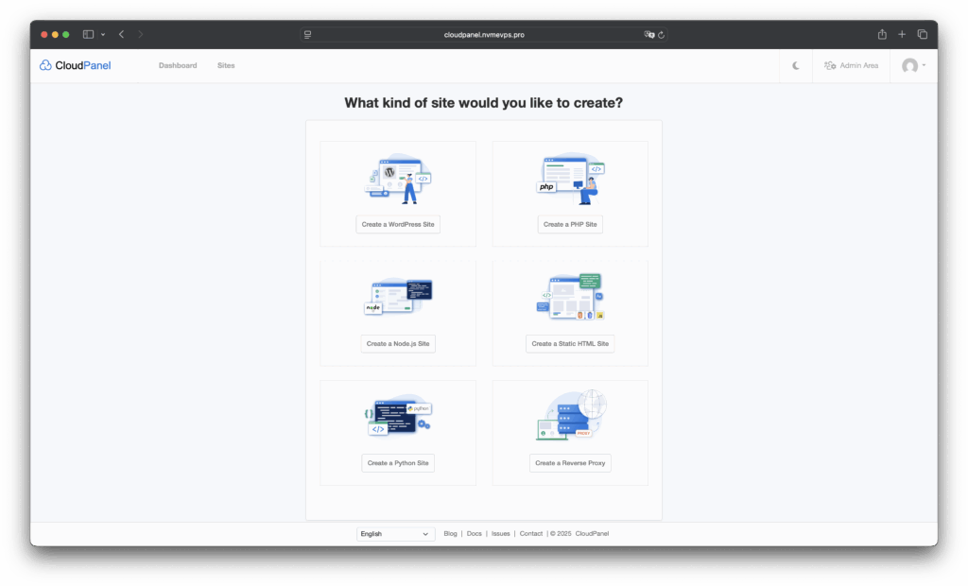Open the Docs footer link

point(475,534)
